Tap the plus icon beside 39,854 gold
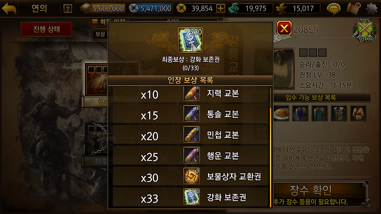 220,8
